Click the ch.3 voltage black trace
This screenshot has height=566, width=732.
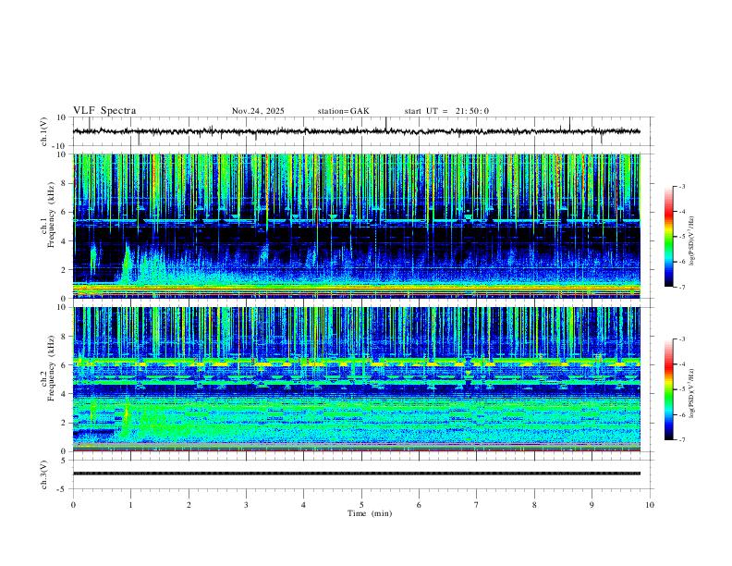click(x=356, y=474)
